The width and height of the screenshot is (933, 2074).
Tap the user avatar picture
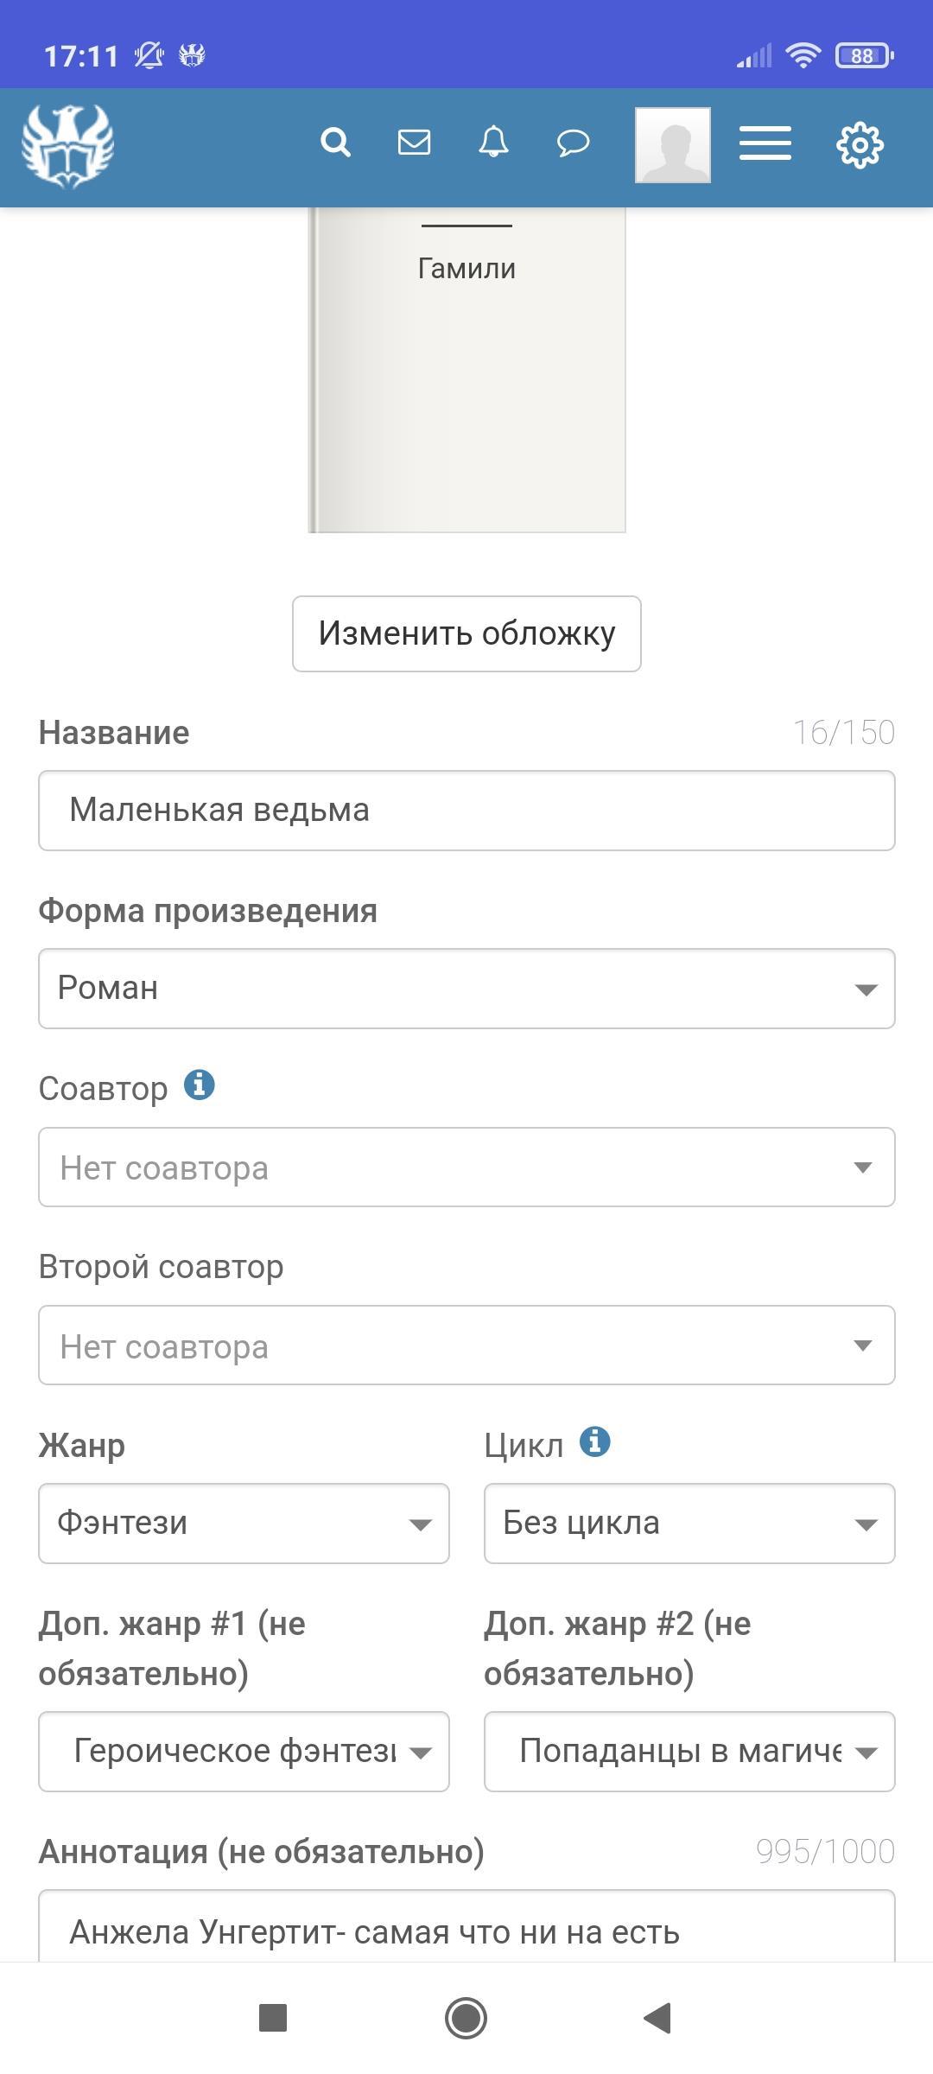point(673,145)
